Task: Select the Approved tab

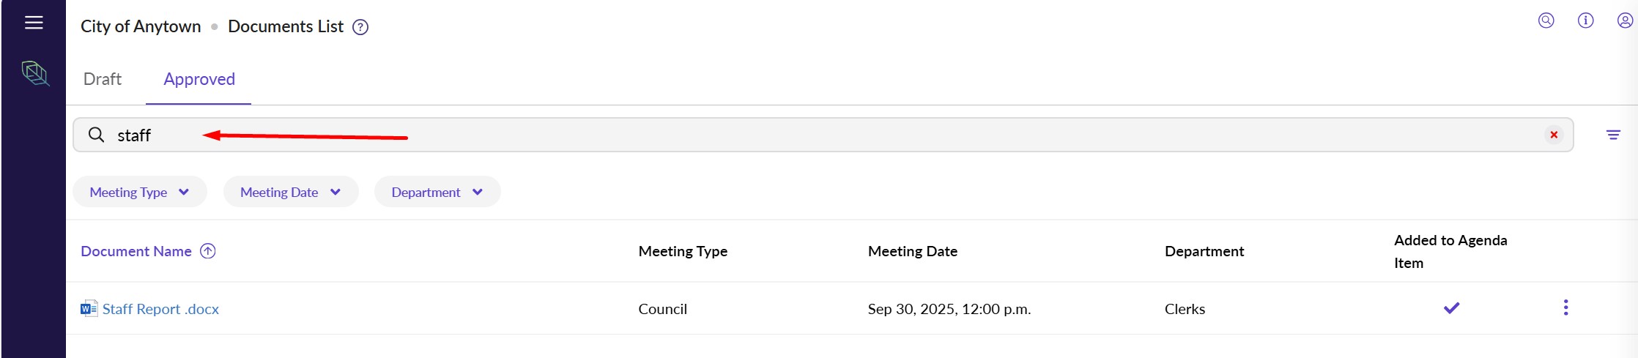Action: click(x=199, y=79)
